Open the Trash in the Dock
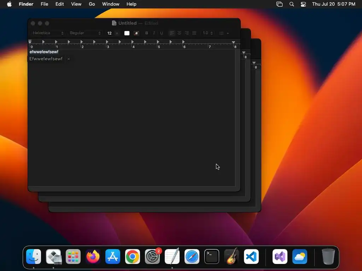This screenshot has height=271, width=362. (x=328, y=257)
